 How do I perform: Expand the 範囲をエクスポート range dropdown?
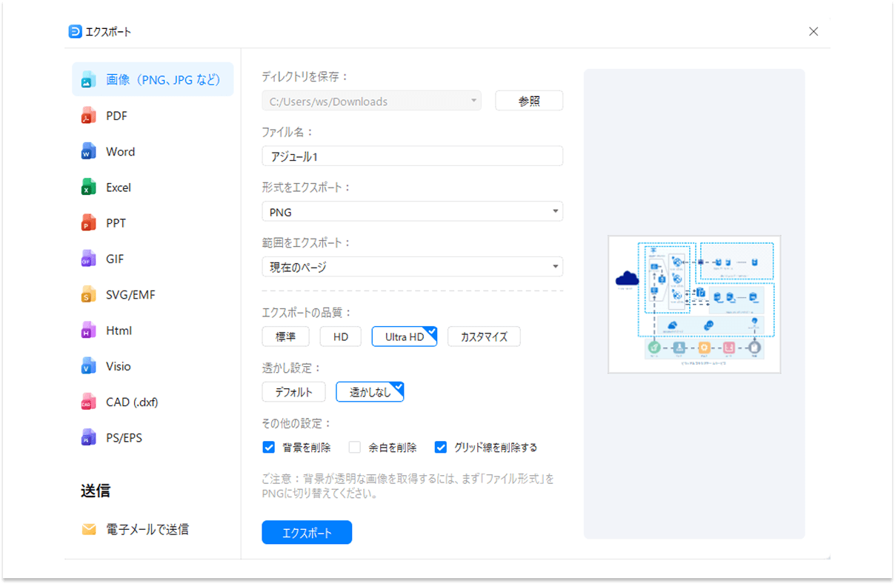click(554, 266)
